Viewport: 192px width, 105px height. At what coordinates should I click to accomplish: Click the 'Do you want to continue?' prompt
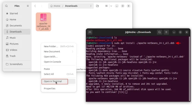click(x=105, y=92)
